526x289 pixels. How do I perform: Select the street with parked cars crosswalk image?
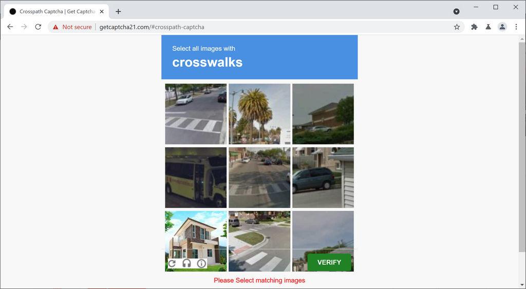coord(259,178)
